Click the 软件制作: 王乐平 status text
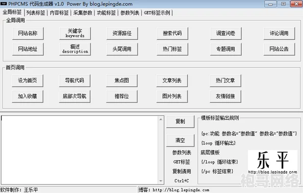Viewport: 303px width, 193px height. pyautogui.click(x=19, y=190)
